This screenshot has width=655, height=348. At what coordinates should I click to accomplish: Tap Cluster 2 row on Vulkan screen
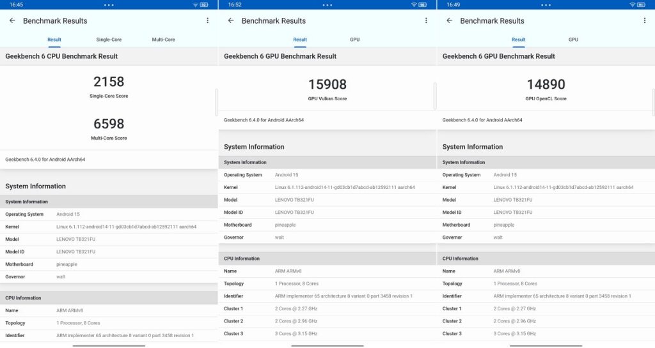(327, 321)
